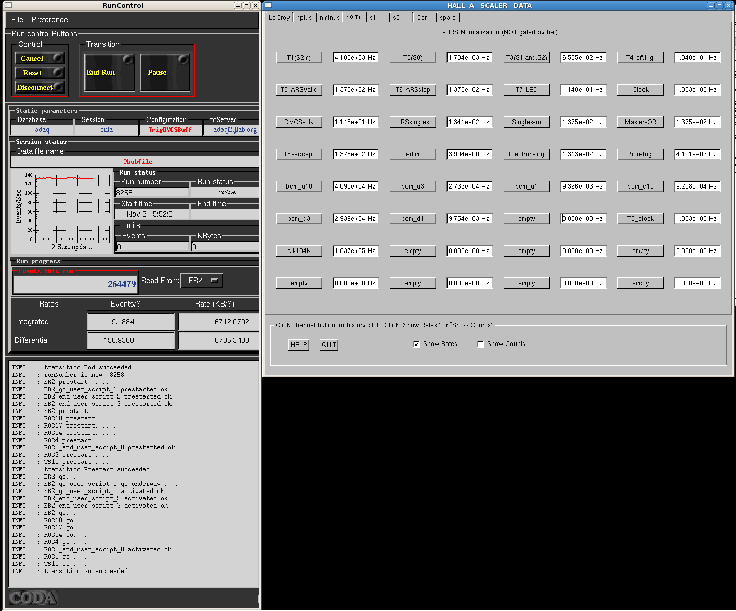Click the T8_clock channel button
This screenshot has width=736, height=611.
(x=640, y=219)
